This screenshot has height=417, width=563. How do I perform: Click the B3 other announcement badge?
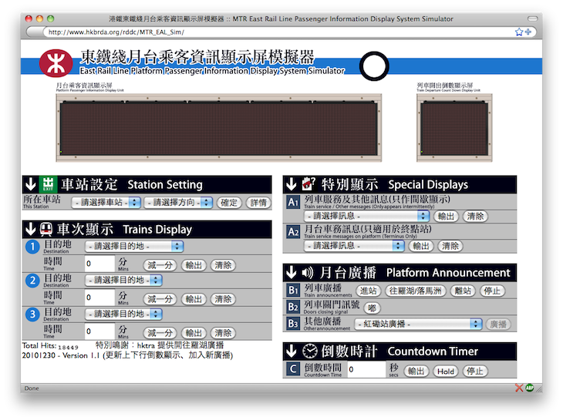pos(293,324)
